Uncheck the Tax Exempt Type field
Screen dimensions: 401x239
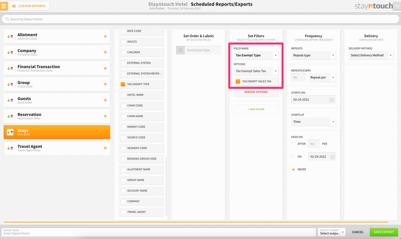coord(123,84)
